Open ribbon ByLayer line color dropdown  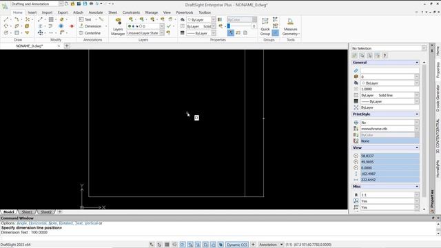coord(214,19)
